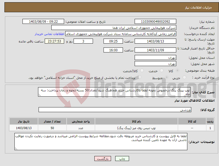The width and height of the screenshot is (219, 166).
Task: Click the کد کالا column header
Action: [192, 121]
